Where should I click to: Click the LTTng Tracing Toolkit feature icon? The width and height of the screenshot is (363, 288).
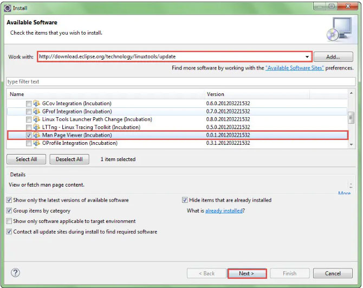click(37, 127)
